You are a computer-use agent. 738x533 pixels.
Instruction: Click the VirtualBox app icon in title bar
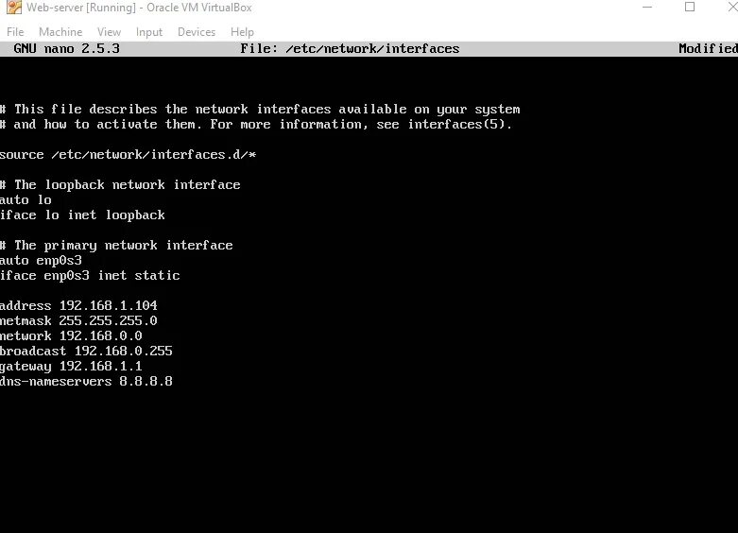[x=13, y=7]
